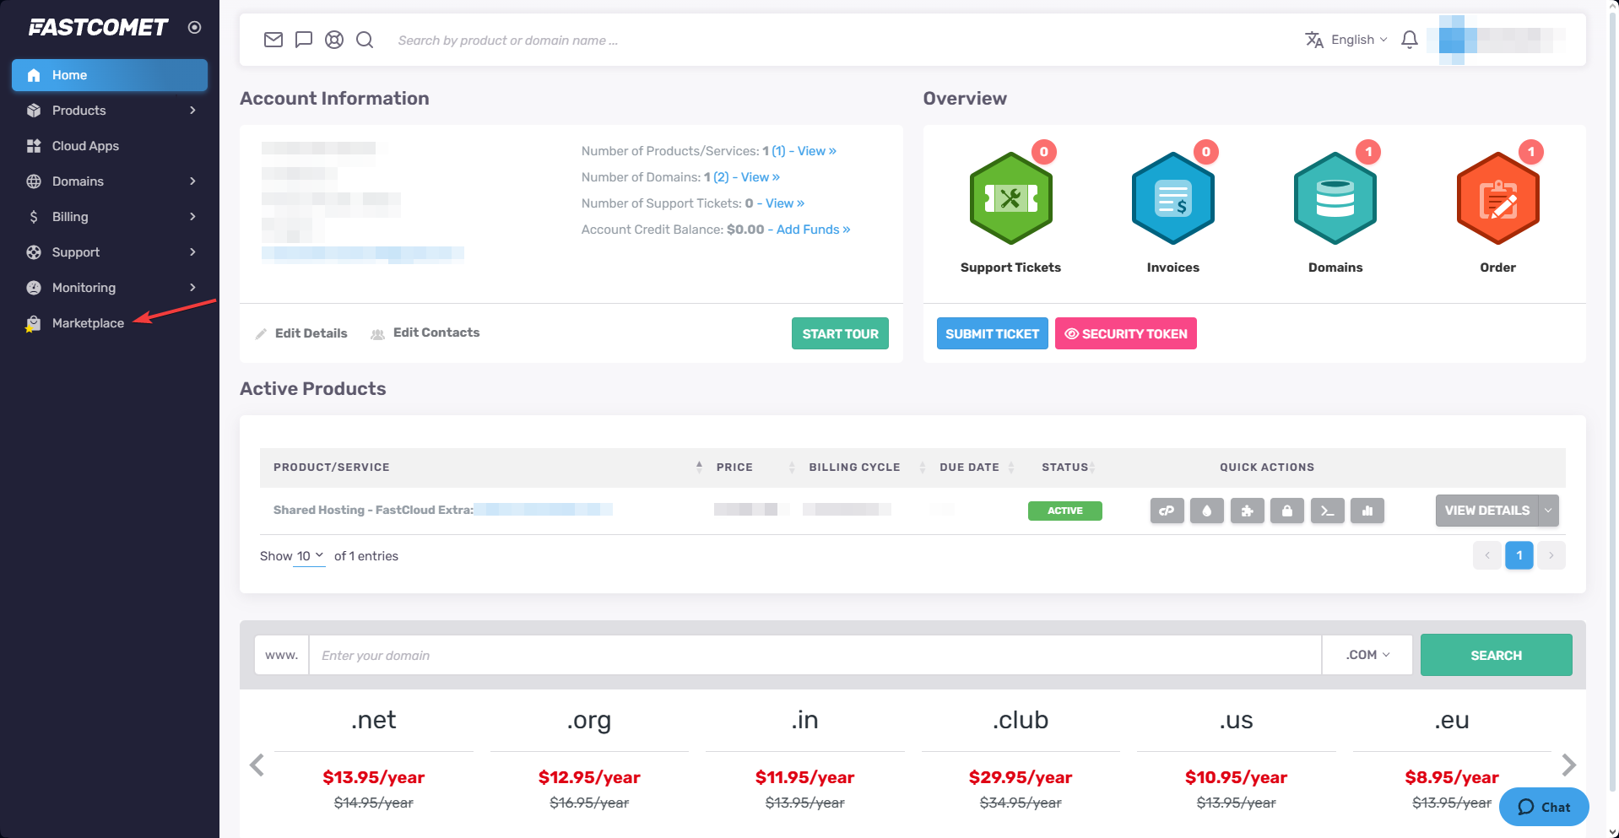Open the notifications bell
This screenshot has width=1619, height=838.
tap(1410, 40)
